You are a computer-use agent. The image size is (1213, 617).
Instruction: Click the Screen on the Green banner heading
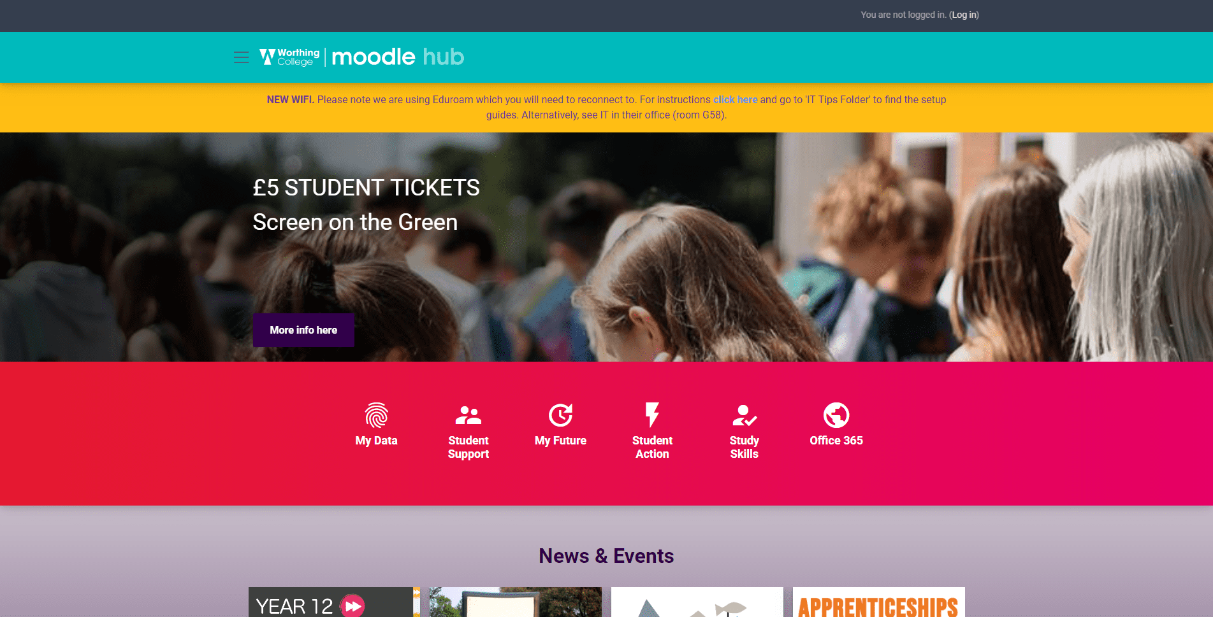click(355, 222)
